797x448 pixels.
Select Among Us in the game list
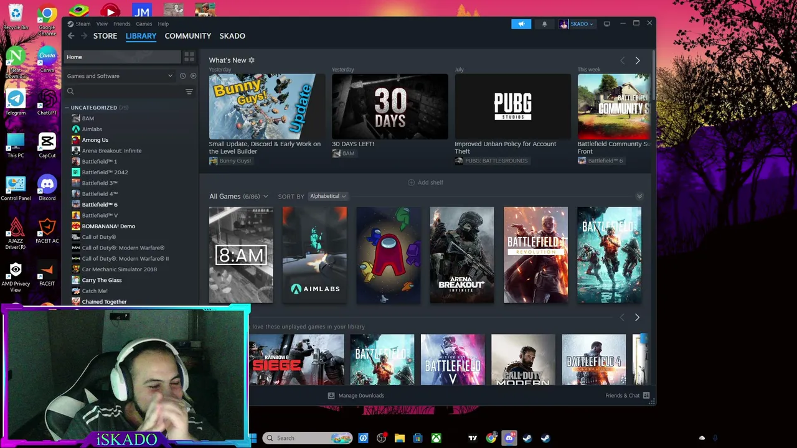pyautogui.click(x=95, y=140)
